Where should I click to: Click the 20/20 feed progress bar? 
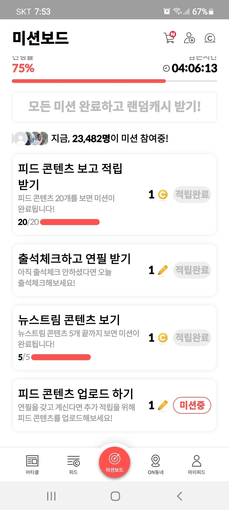pyautogui.click(x=70, y=222)
